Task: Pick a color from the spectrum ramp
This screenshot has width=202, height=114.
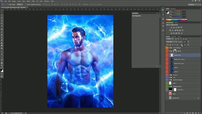Action: (x=176, y=20)
